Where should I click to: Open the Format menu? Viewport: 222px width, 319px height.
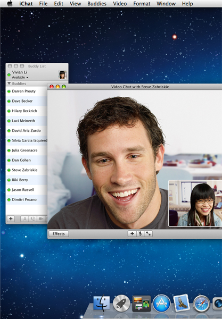tap(142, 4)
